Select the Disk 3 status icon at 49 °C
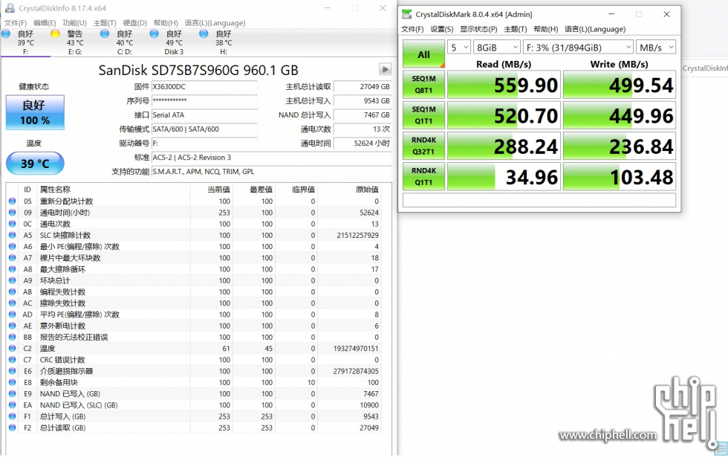Screen dimensions: 728x461 tap(155, 33)
